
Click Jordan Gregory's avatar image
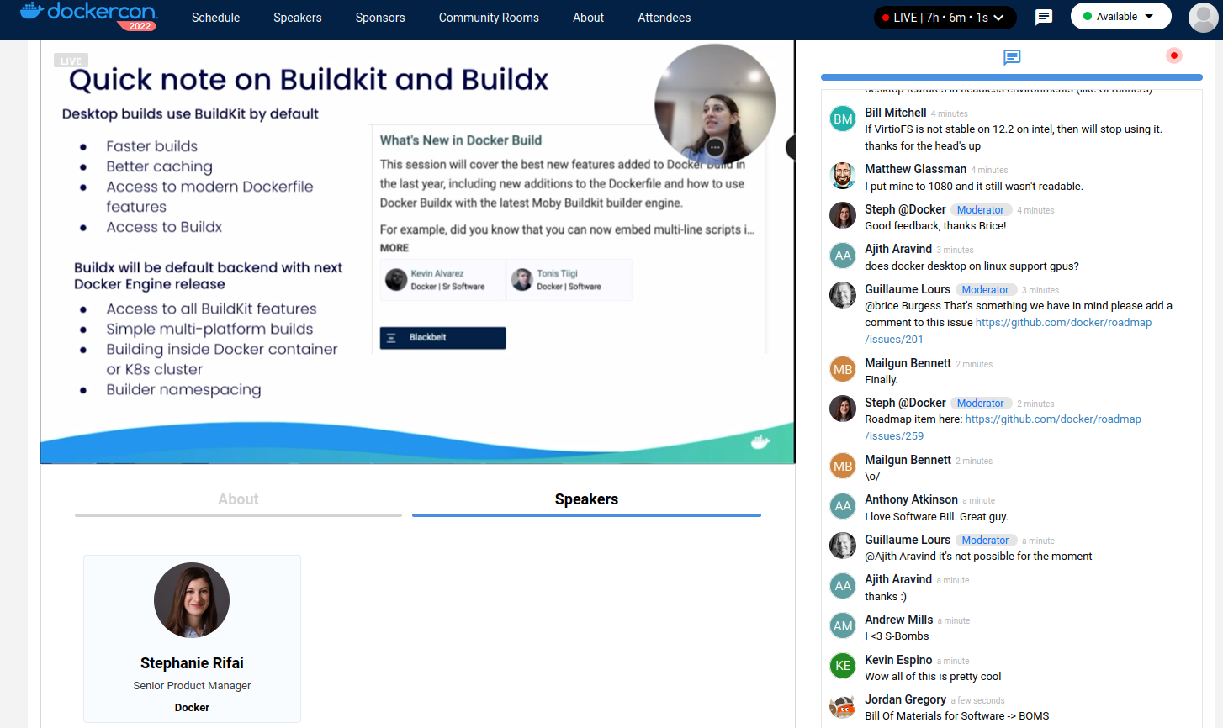coord(843,706)
